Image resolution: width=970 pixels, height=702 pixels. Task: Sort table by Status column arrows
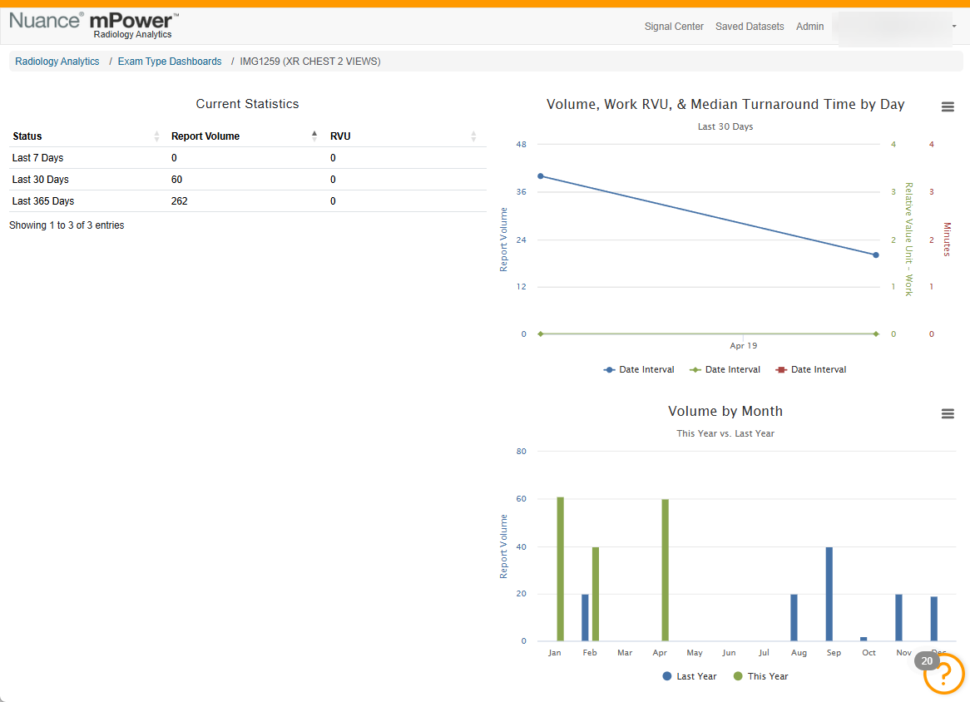point(156,136)
